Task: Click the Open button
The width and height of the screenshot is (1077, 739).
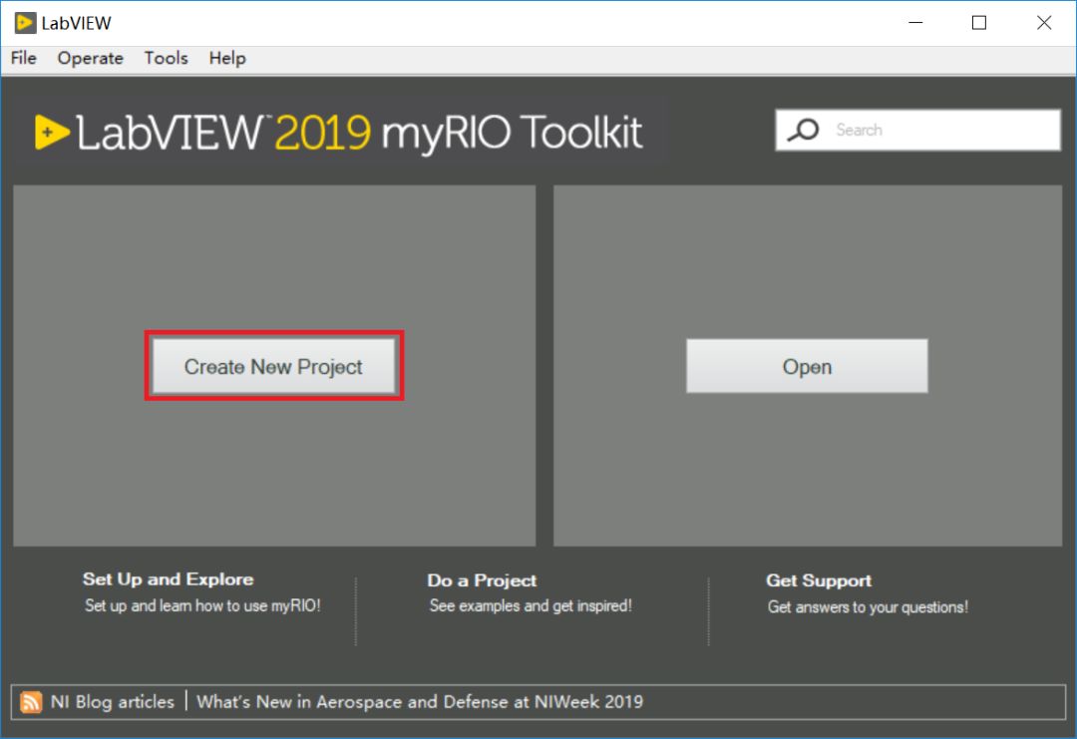Action: (806, 366)
